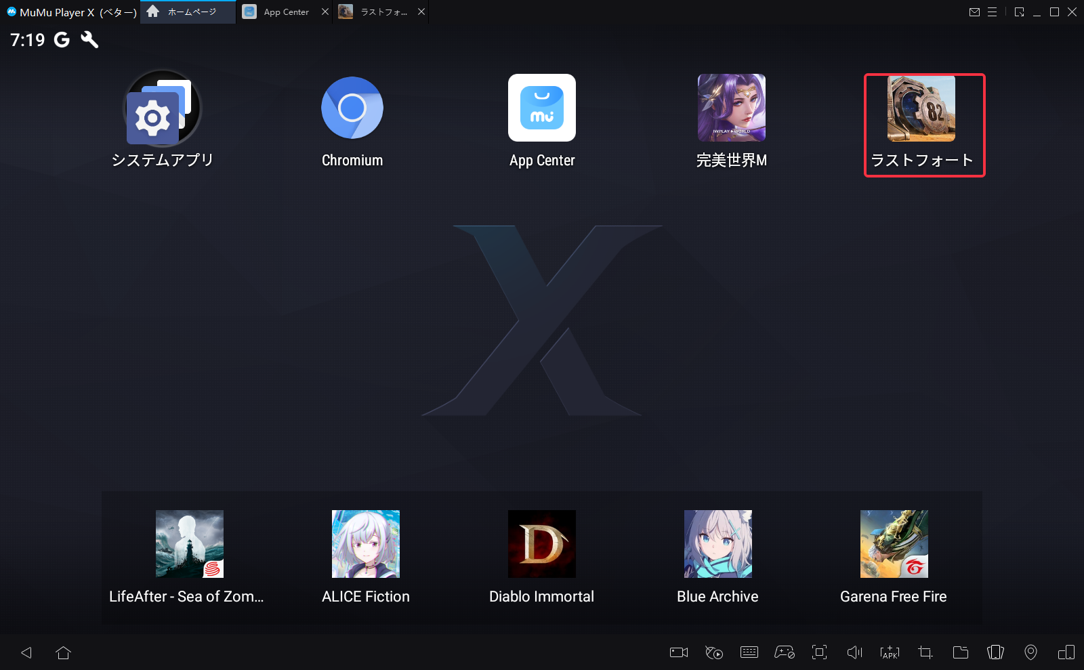
Task: Install an APK file
Action: coord(890,652)
